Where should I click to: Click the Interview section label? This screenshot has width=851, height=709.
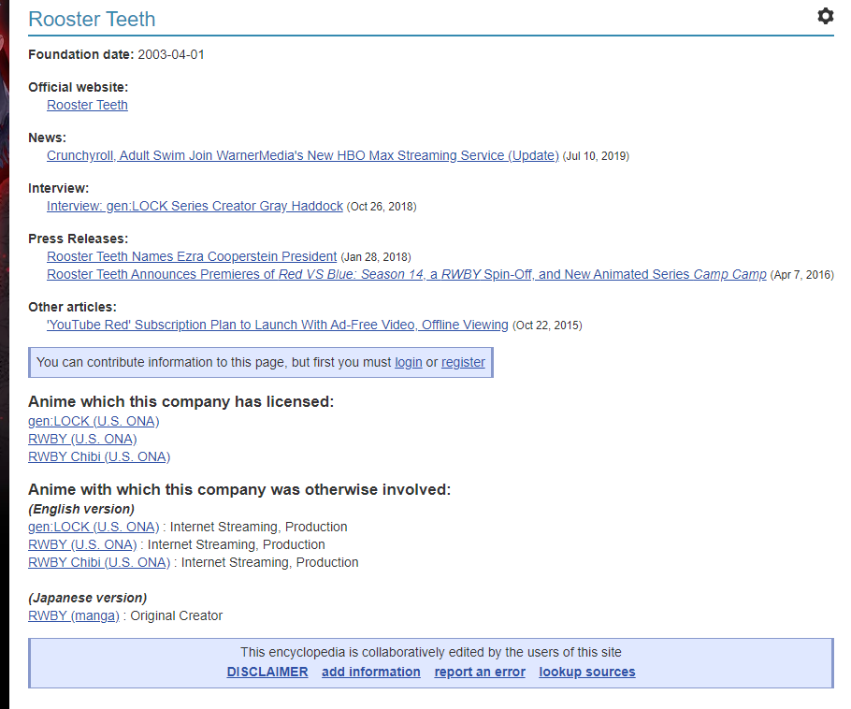[x=59, y=188]
